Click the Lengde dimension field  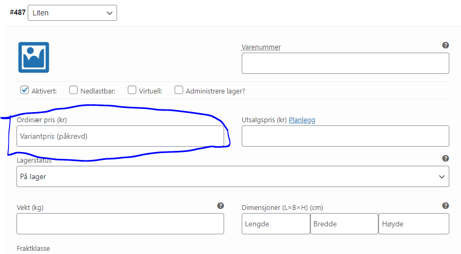click(x=276, y=224)
